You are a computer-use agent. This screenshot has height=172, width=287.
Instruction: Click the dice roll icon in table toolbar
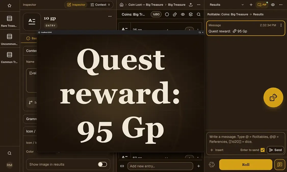click(175, 14)
